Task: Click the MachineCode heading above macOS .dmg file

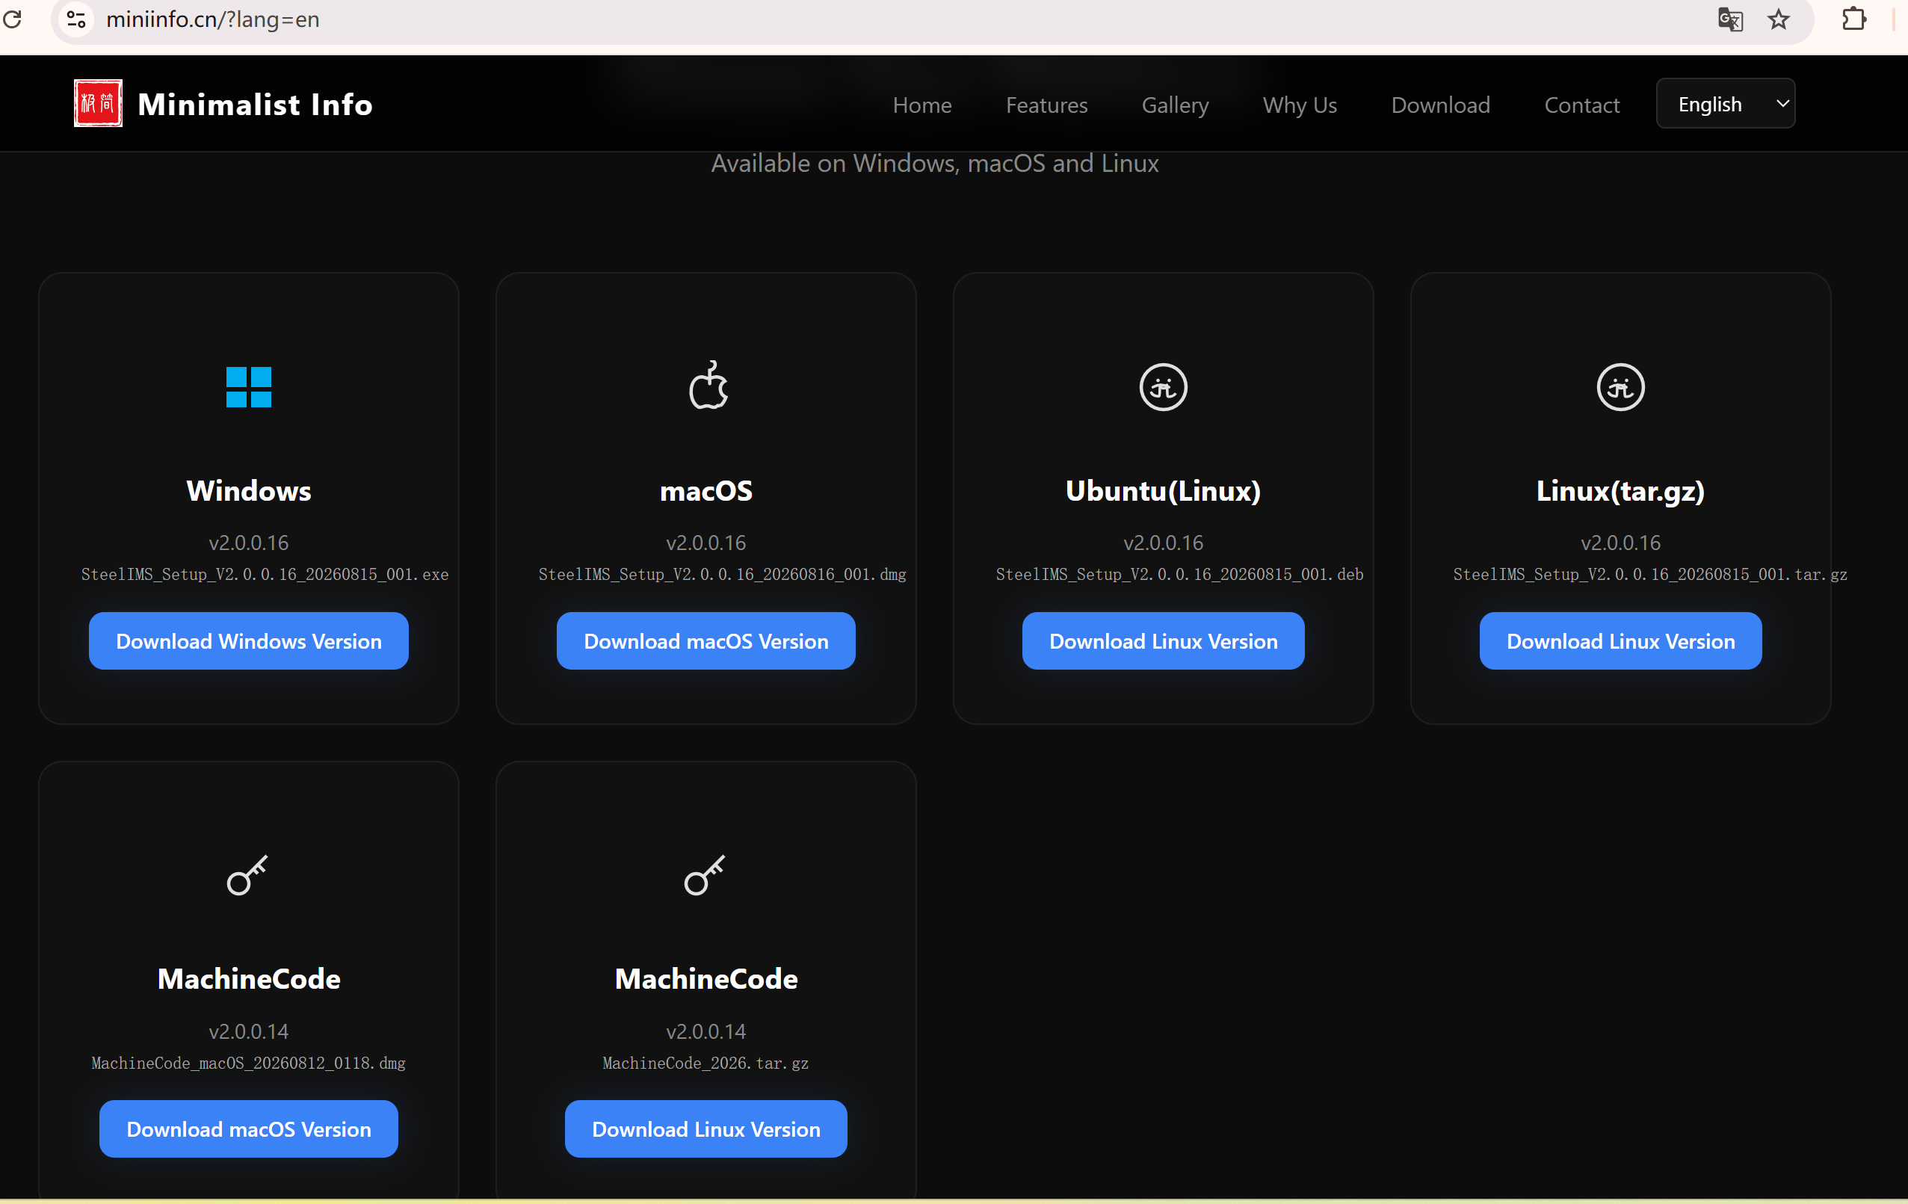Action: (249, 979)
